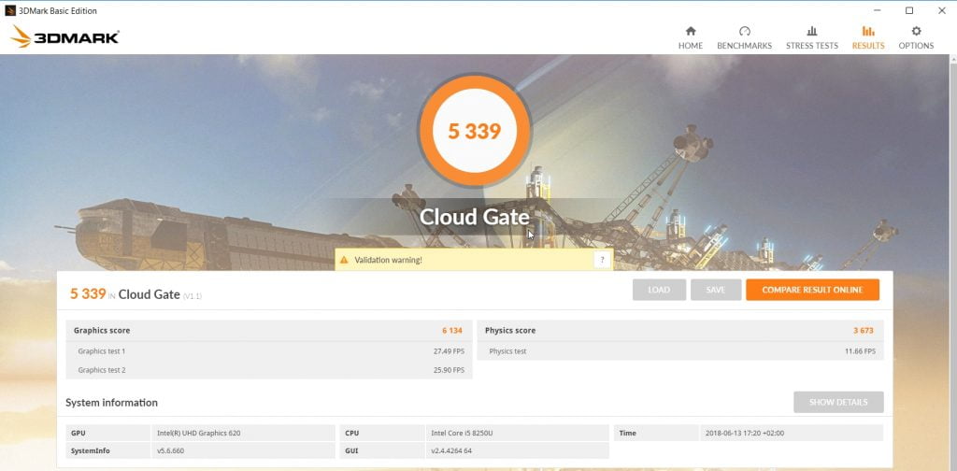957x471 pixels.
Task: Click the 3DMark title bar app icon
Action: coord(9,10)
